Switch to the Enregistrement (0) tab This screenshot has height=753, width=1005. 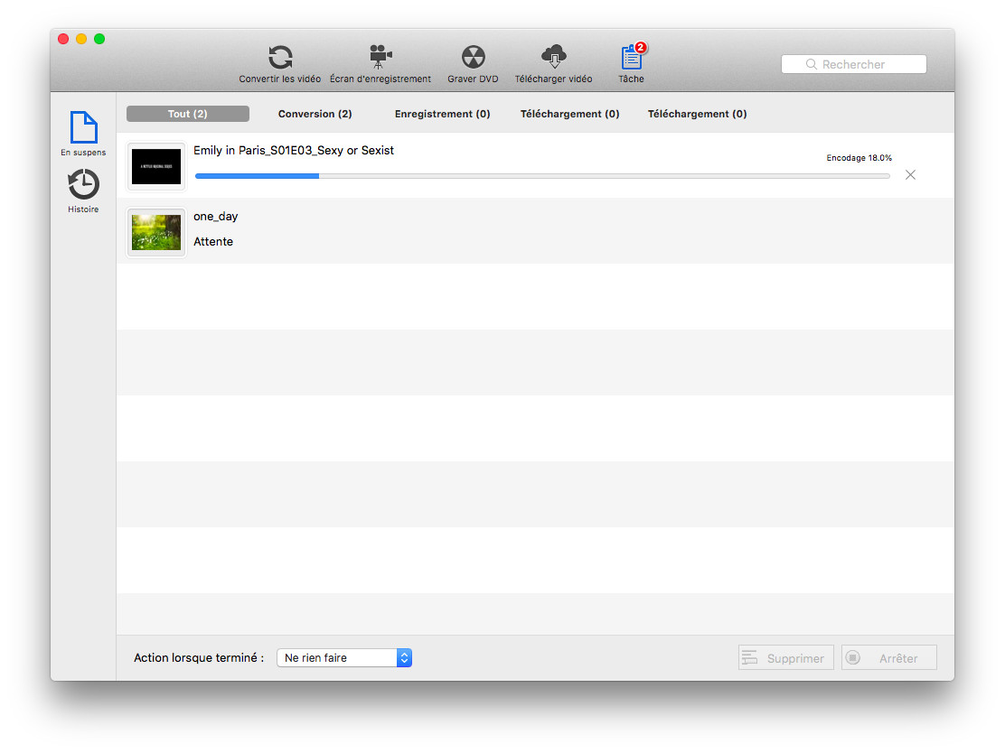coord(442,114)
